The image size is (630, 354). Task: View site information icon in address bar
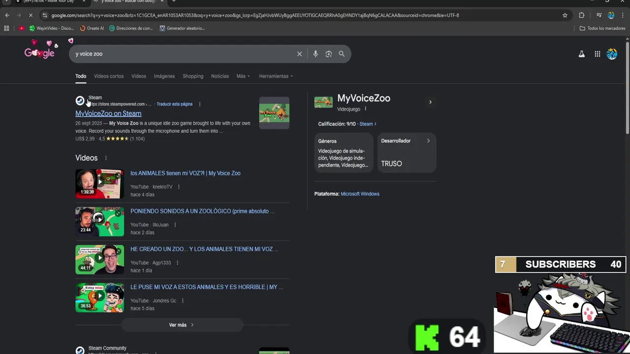tap(45, 15)
